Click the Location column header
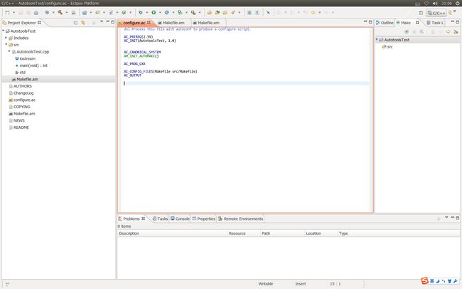The height and width of the screenshot is (289, 462). coord(321,233)
